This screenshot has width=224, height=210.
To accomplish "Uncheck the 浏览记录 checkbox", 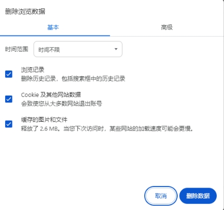I will pyautogui.click(x=9, y=74).
